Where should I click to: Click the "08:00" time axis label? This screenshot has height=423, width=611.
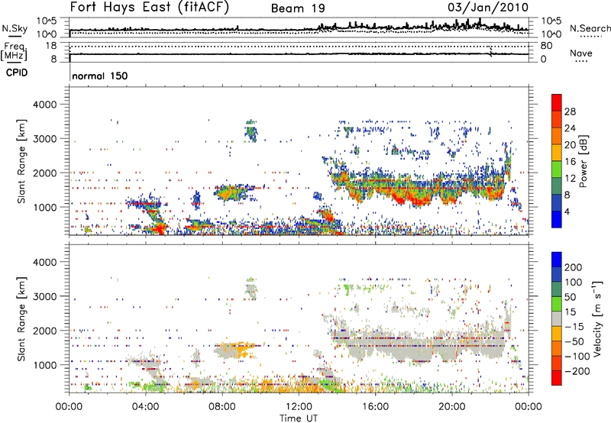pyautogui.click(x=221, y=407)
